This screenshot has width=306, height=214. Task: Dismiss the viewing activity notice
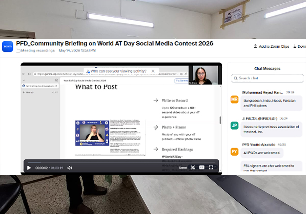[x=153, y=71]
